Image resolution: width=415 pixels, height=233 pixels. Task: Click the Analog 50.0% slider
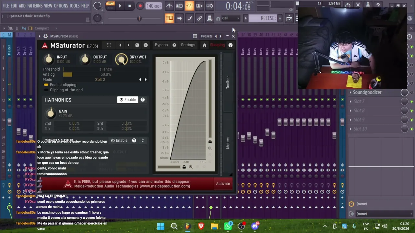pyautogui.click(x=105, y=74)
